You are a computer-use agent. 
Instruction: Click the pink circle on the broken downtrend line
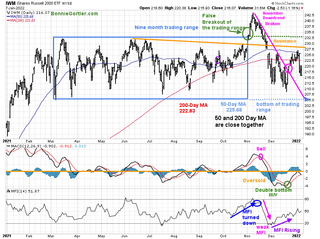[289, 68]
